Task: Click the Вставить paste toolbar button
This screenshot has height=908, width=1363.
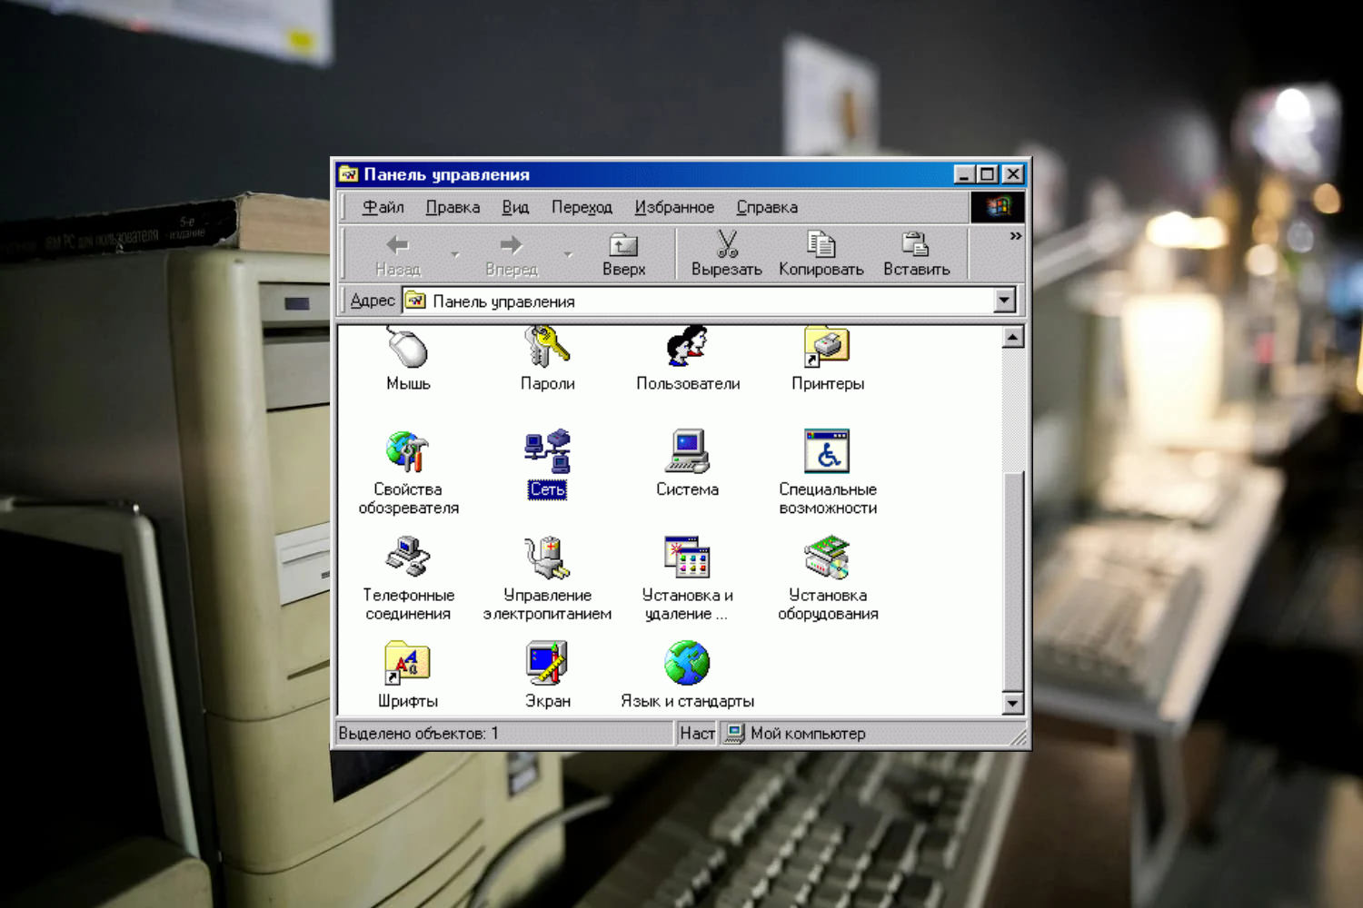Action: tap(916, 253)
